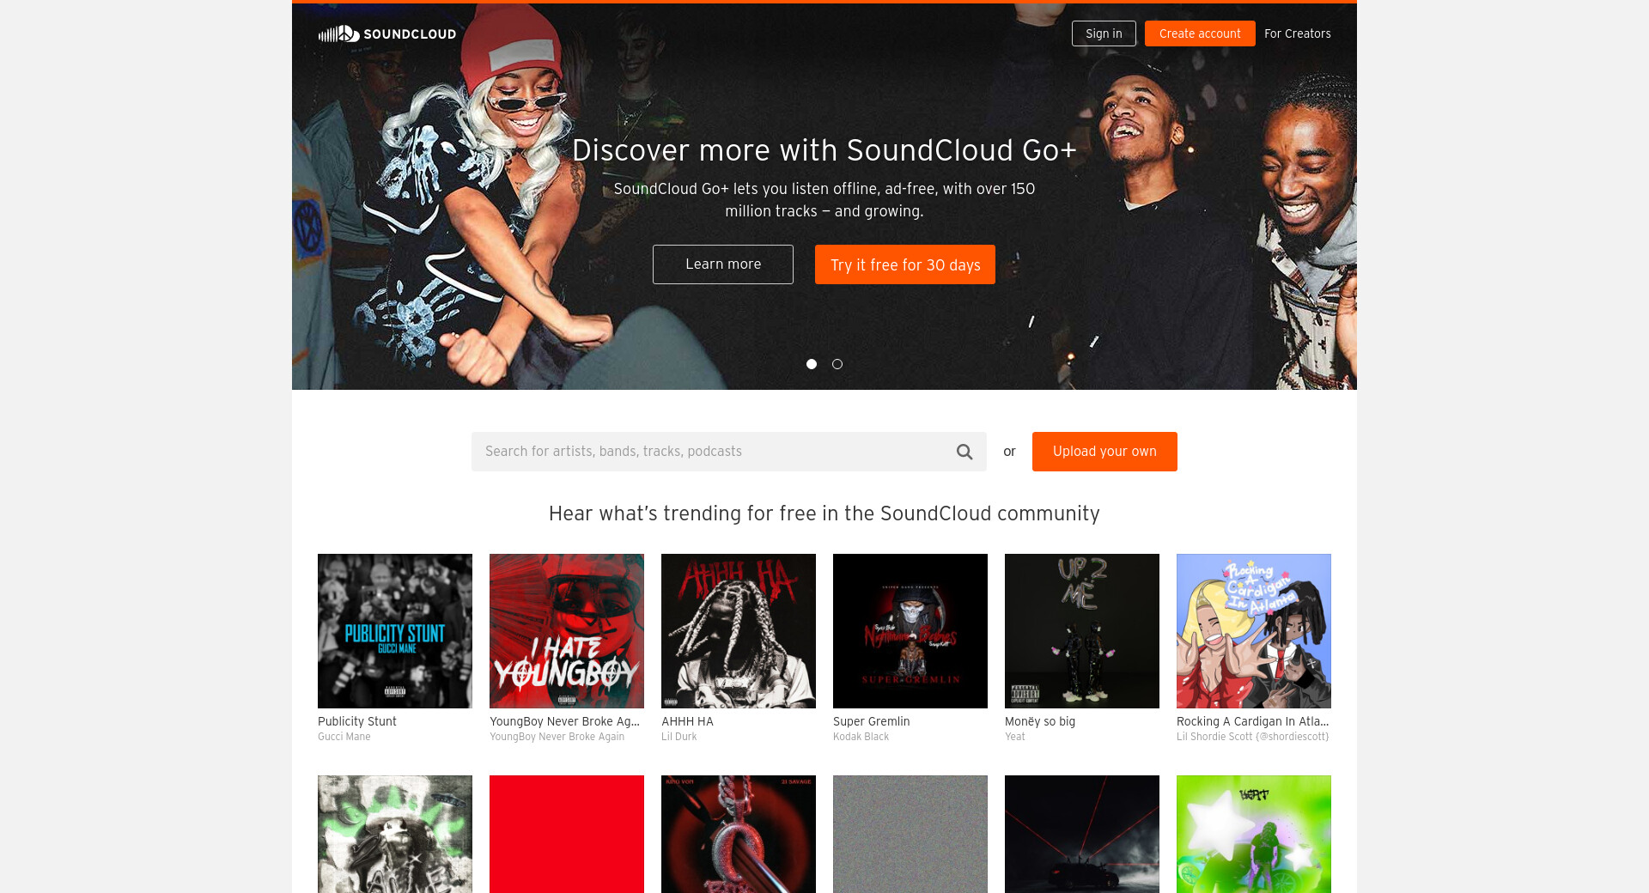
Task: Click the magnifying glass search icon
Action: click(964, 452)
